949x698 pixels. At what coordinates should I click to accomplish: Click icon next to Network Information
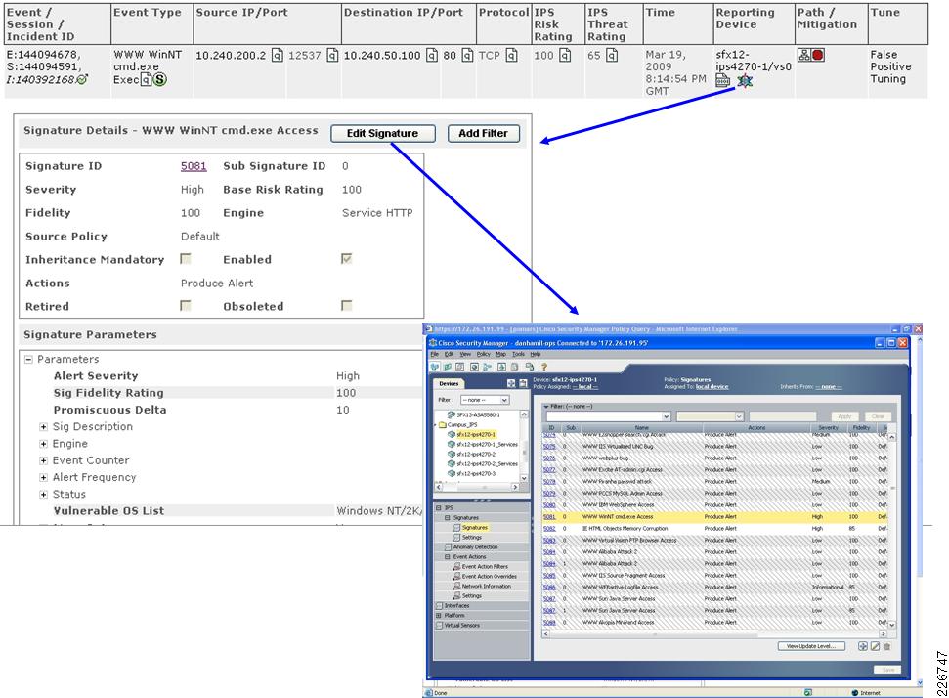coord(457,586)
